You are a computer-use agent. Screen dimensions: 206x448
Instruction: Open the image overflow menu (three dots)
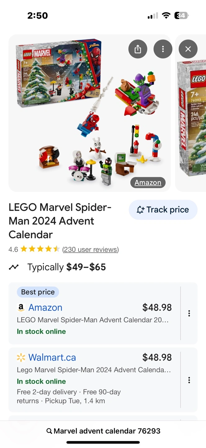[x=163, y=49]
